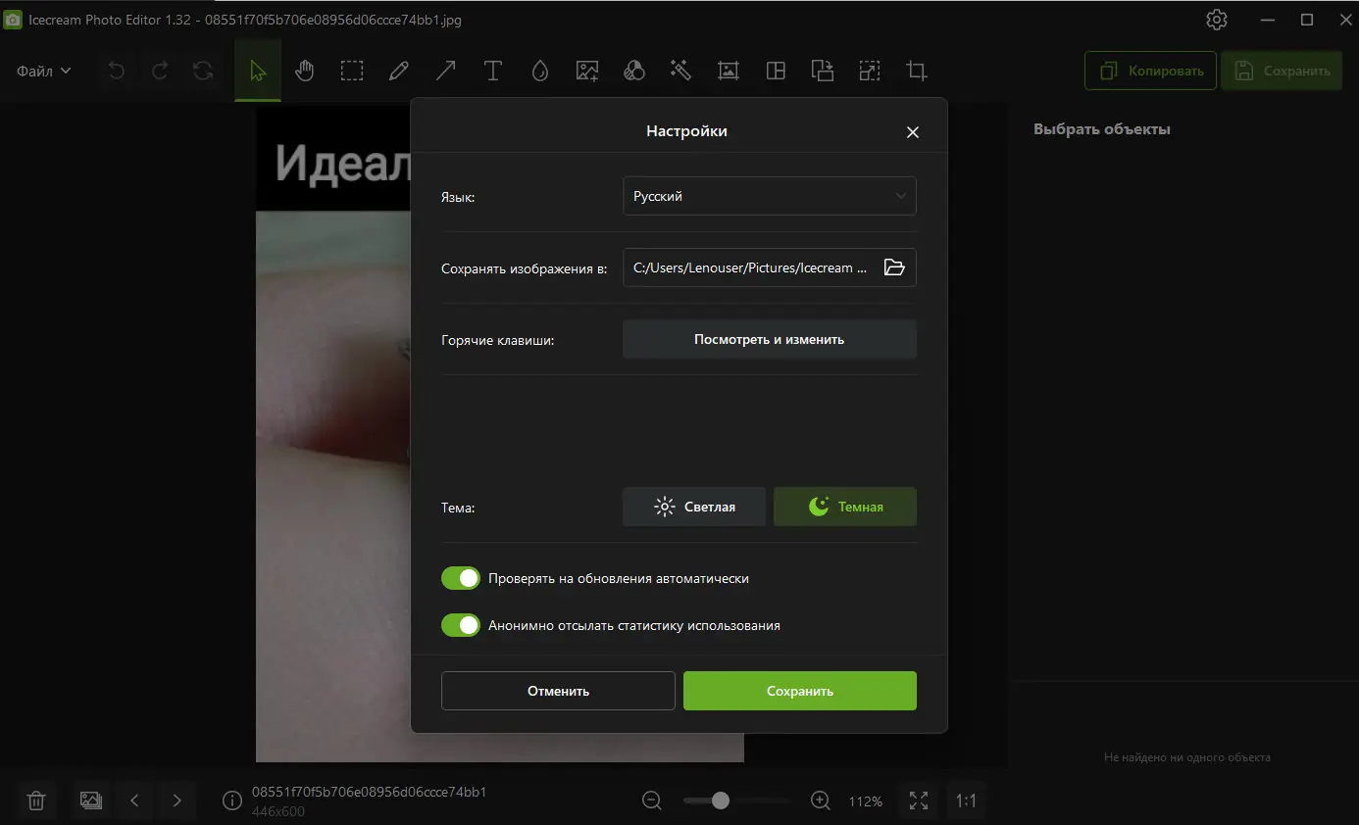The height and width of the screenshot is (825, 1359).
Task: Click Отменить in the settings dialog
Action: pyautogui.click(x=558, y=691)
